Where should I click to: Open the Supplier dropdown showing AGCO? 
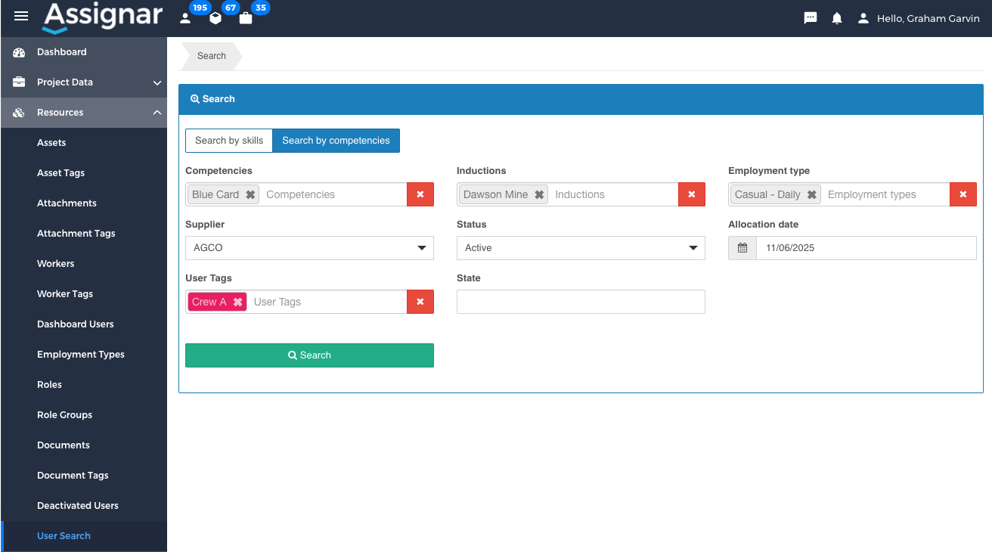point(309,248)
